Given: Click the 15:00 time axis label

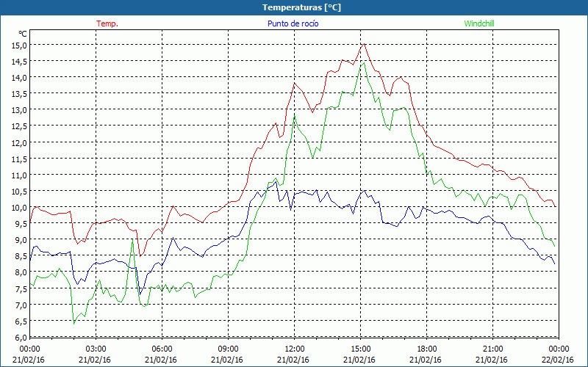Looking at the screenshot, I should [x=360, y=349].
